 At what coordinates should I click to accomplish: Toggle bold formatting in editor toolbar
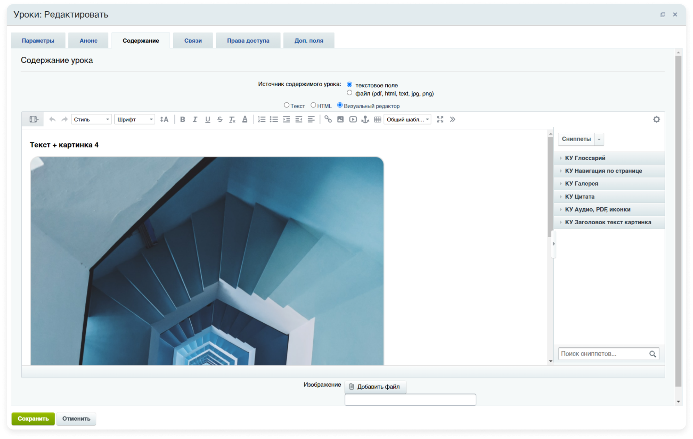point(183,119)
